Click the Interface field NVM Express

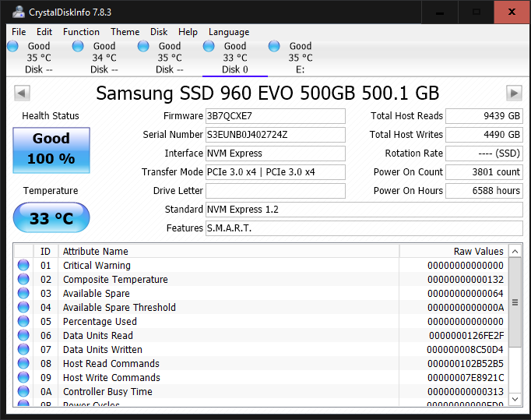tap(276, 154)
